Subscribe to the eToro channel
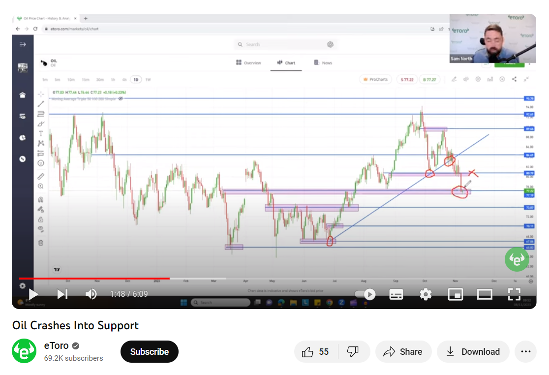Viewport: 549px width, 375px height. pyautogui.click(x=150, y=351)
